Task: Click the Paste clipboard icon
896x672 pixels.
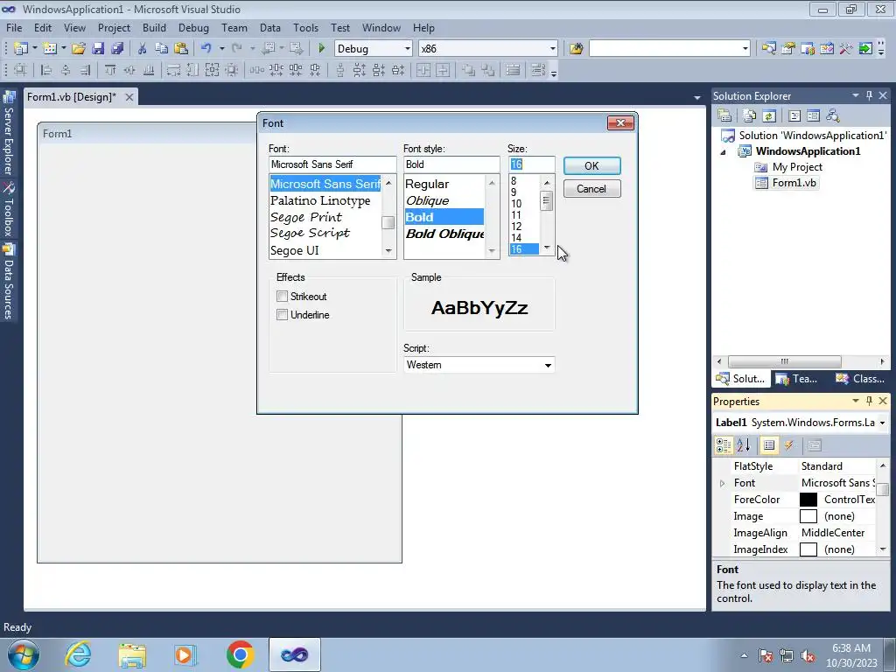Action: click(181, 49)
